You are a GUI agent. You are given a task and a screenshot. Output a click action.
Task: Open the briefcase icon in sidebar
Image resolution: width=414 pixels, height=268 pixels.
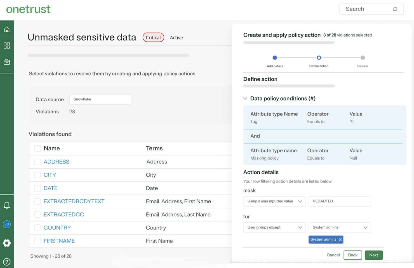7,62
